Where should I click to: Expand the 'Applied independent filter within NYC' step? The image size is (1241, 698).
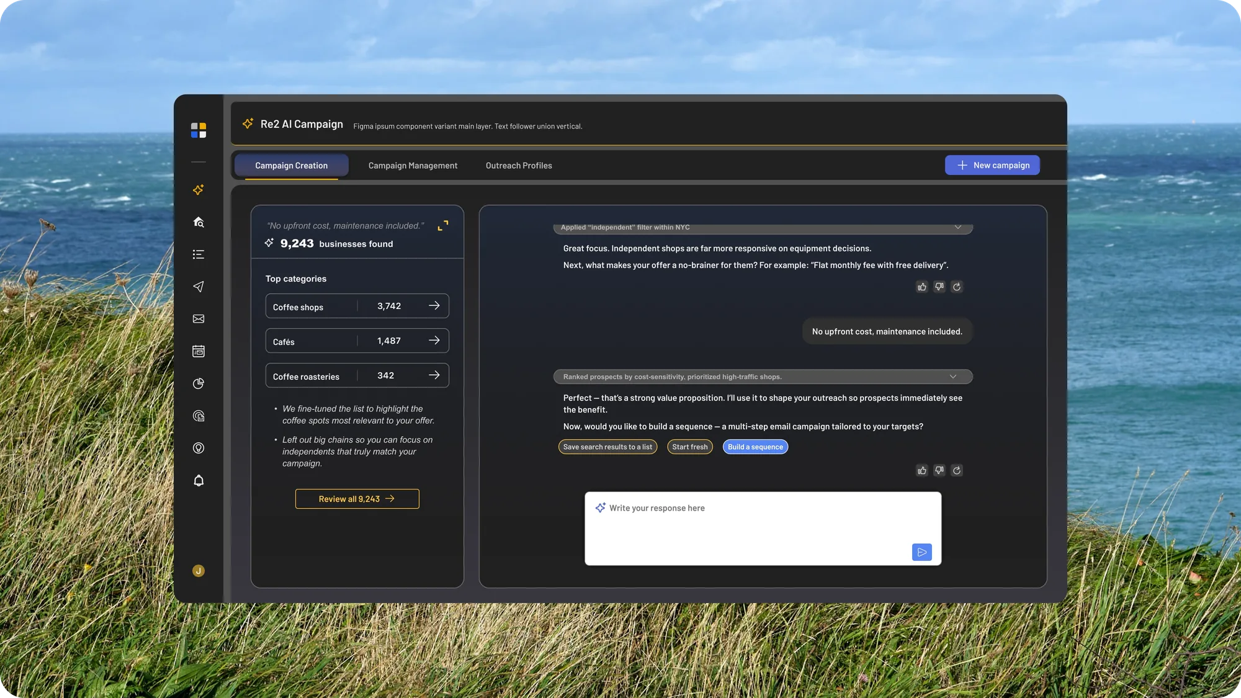(958, 227)
